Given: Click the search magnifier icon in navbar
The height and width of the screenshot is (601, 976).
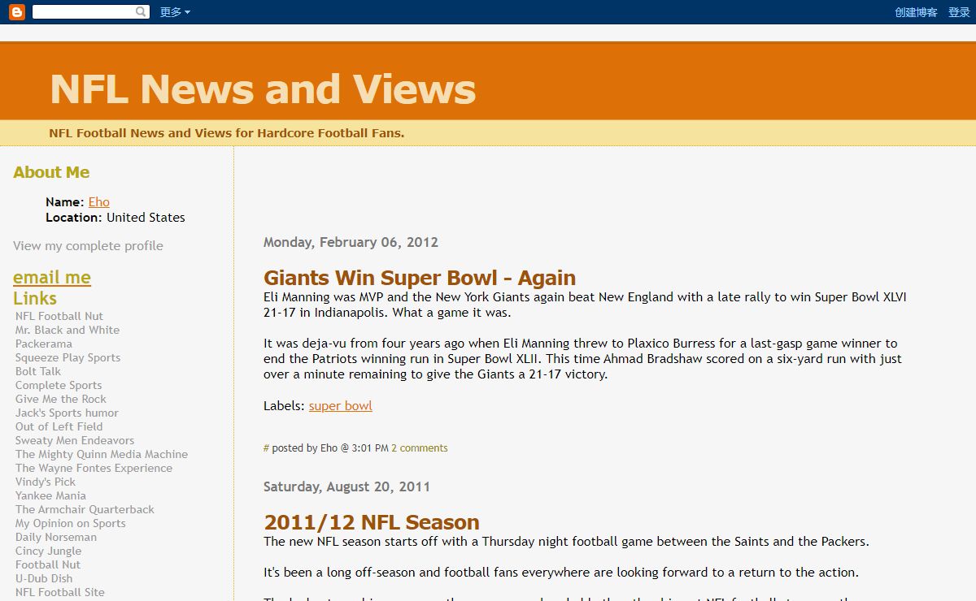Looking at the screenshot, I should (x=142, y=12).
